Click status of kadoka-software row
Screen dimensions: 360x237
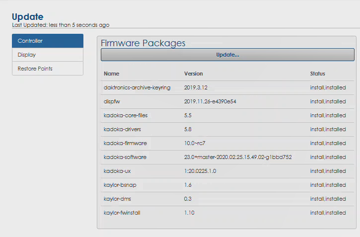(x=328, y=157)
